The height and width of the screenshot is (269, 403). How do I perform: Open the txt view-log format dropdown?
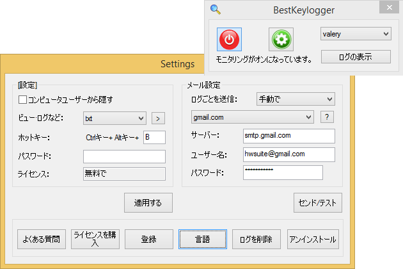coord(115,118)
